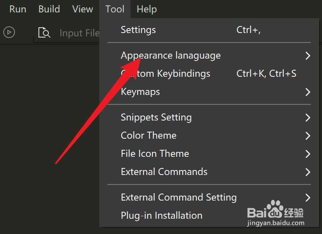Image resolution: width=322 pixels, height=234 pixels.
Task: Open the Build menu
Action: [49, 9]
